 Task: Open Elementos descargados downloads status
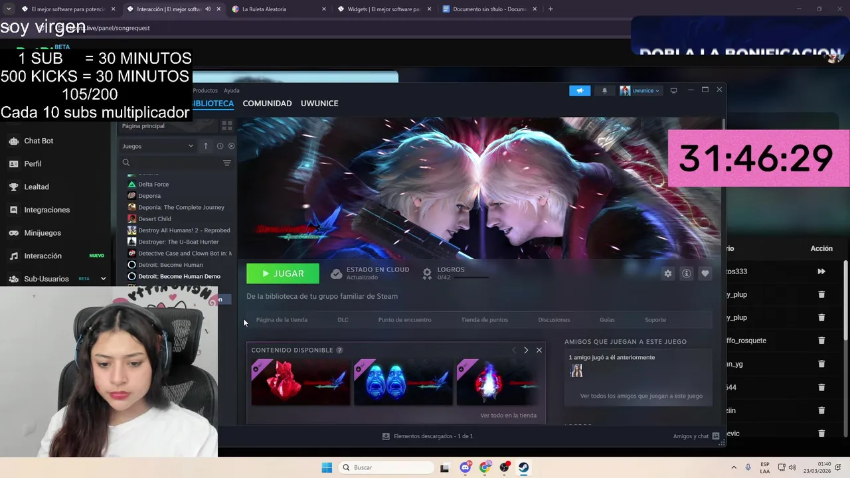tap(428, 436)
